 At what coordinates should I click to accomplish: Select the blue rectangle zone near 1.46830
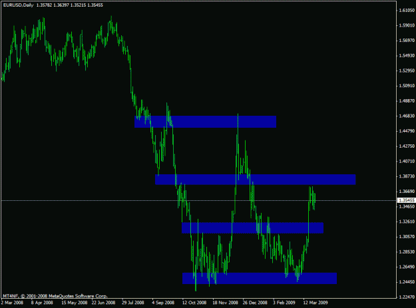[x=205, y=122]
